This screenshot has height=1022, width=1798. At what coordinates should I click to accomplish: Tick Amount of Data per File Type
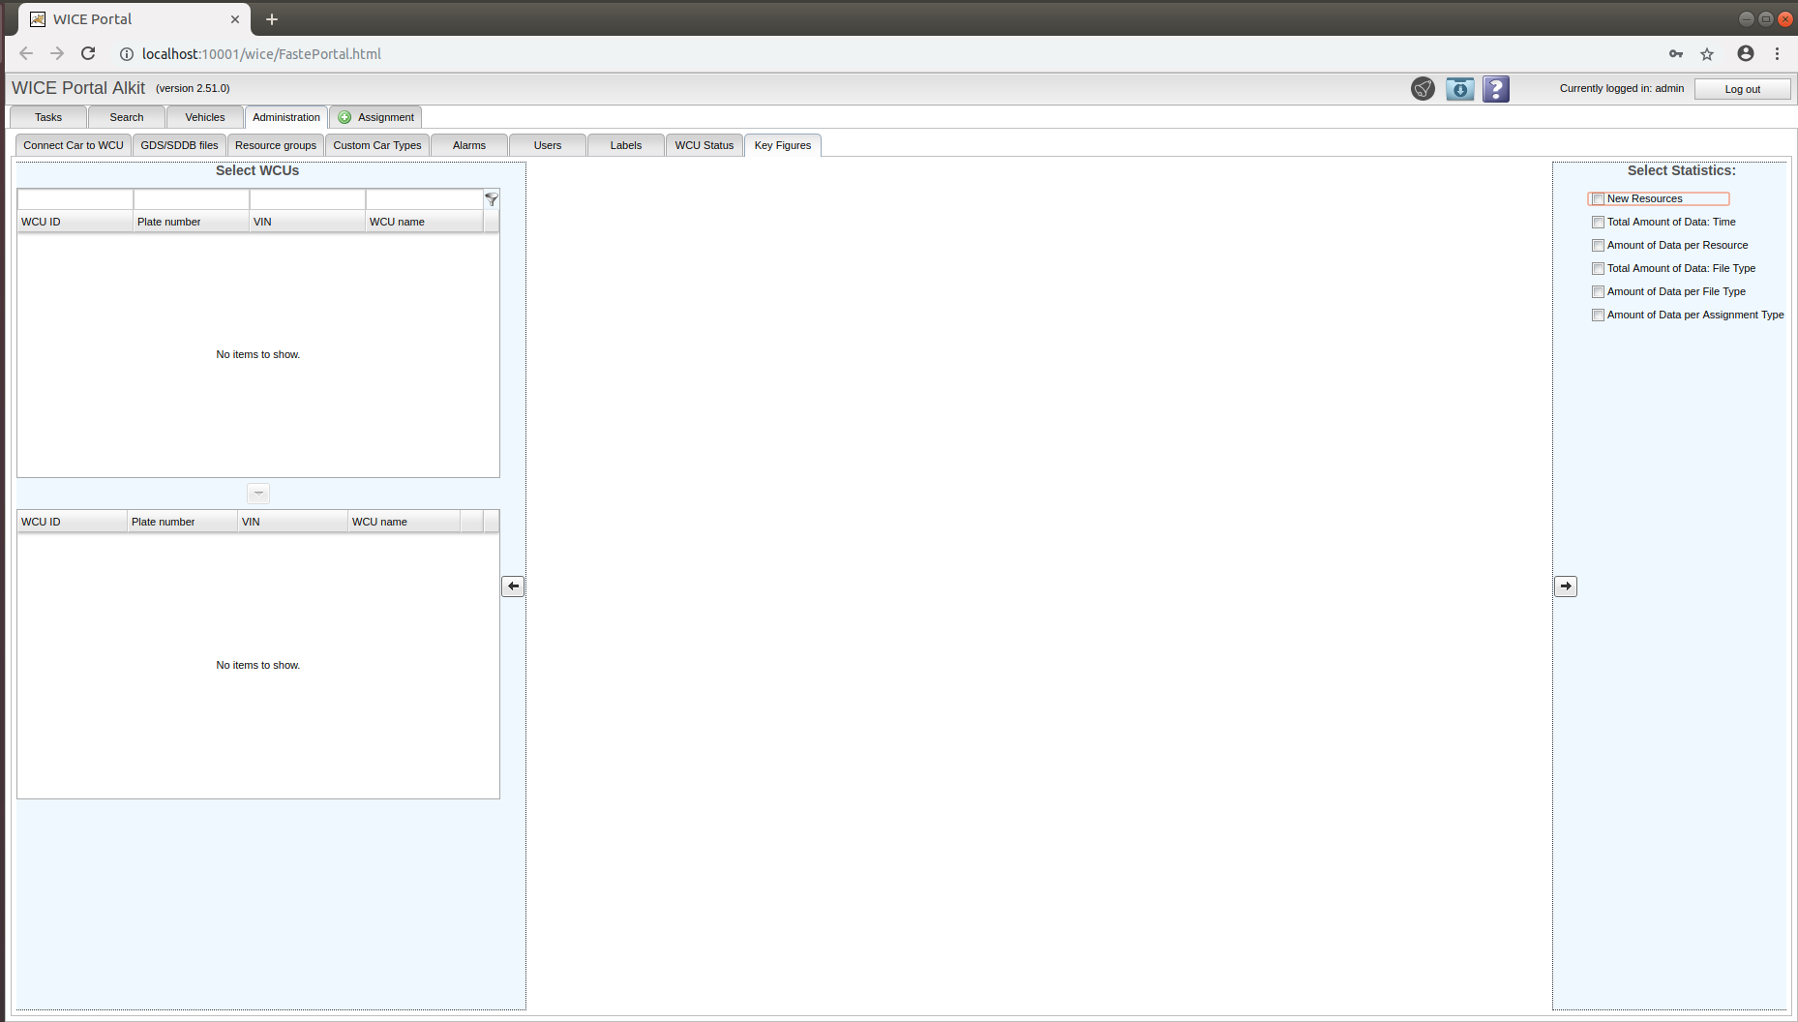click(x=1598, y=292)
